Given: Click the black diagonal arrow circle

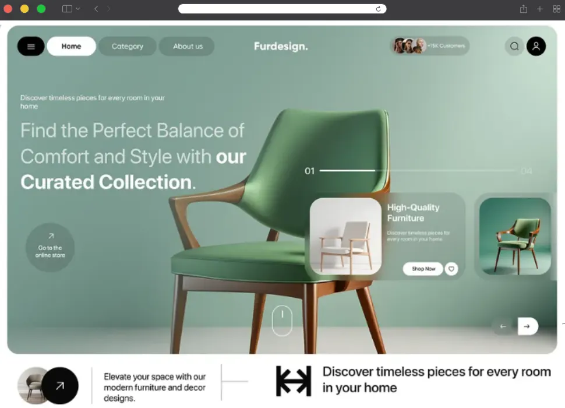Looking at the screenshot, I should coord(60,386).
